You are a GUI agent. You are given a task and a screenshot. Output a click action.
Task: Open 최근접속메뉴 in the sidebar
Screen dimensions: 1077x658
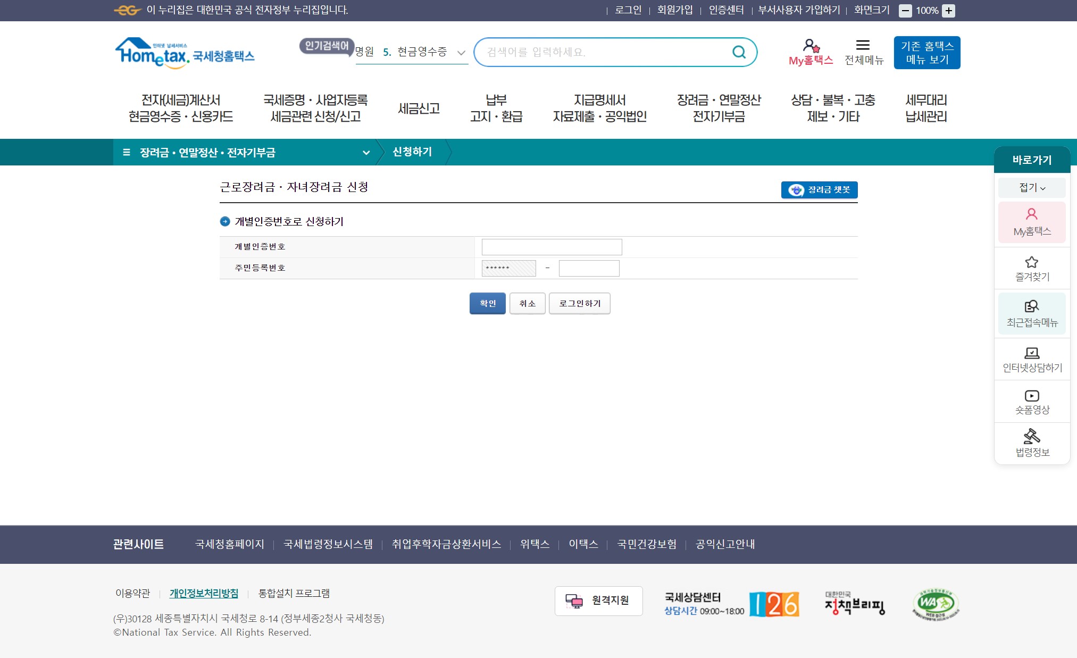(x=1031, y=313)
